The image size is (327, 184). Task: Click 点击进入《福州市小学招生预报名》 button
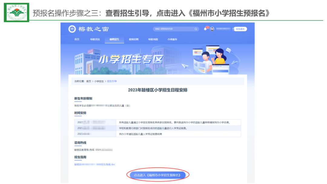pyautogui.click(x=158, y=175)
